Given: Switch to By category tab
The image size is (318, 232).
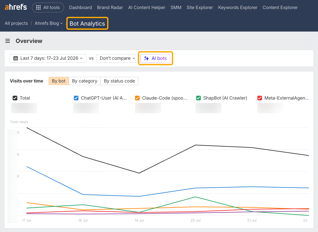Looking at the screenshot, I should point(85,81).
